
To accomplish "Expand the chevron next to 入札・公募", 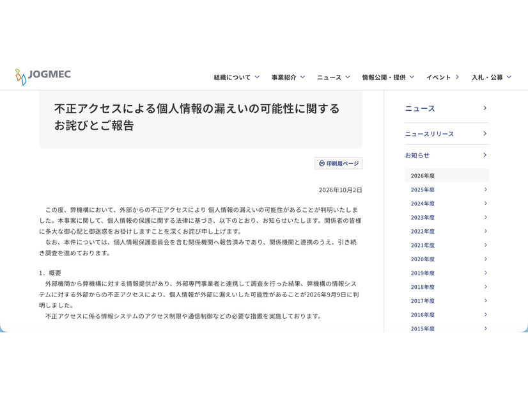I will 509,77.
